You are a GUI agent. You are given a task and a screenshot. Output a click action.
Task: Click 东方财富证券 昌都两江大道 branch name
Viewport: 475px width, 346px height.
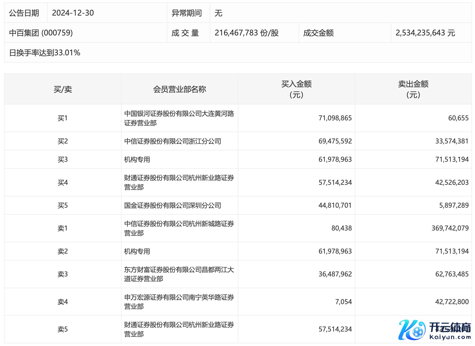click(x=179, y=274)
